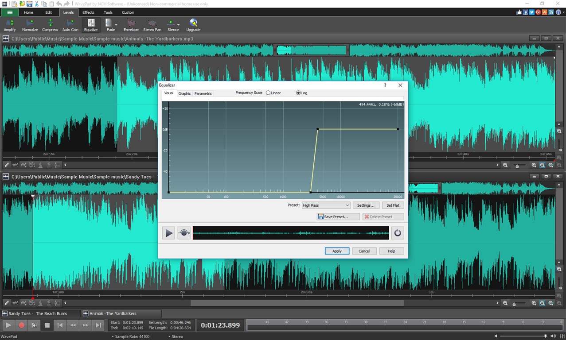The width and height of the screenshot is (566, 340).
Task: Click the Stop button in transport bar
Action: [47, 325]
